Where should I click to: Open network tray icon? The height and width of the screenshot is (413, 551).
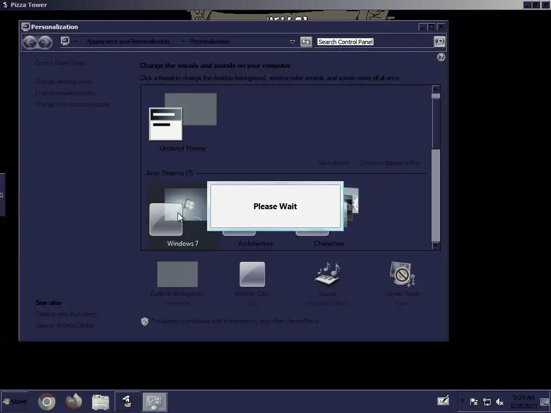(486, 401)
